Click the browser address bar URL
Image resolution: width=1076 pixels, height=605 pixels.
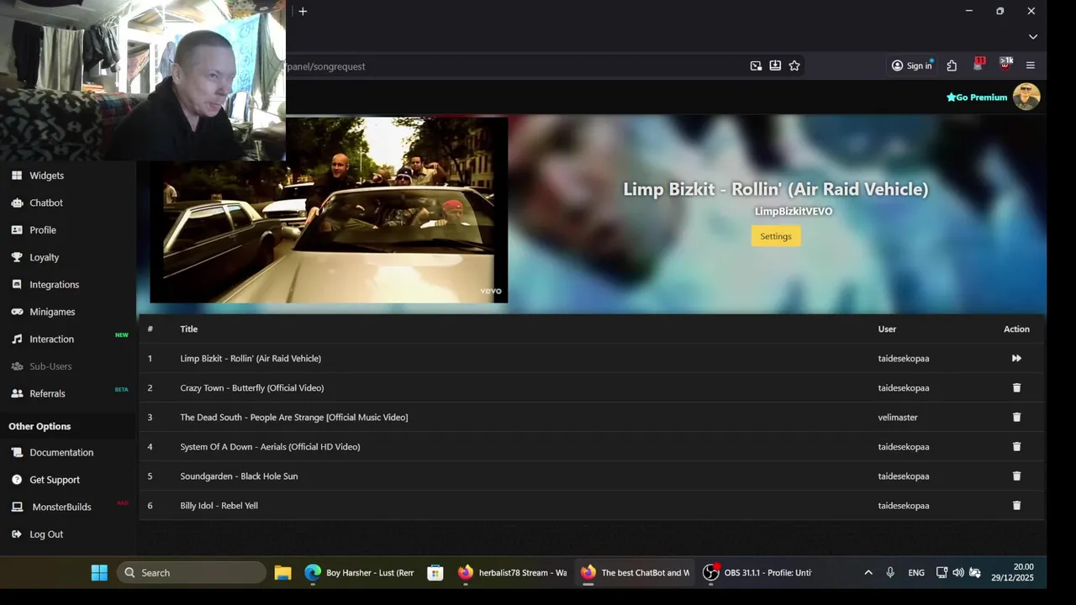326,66
